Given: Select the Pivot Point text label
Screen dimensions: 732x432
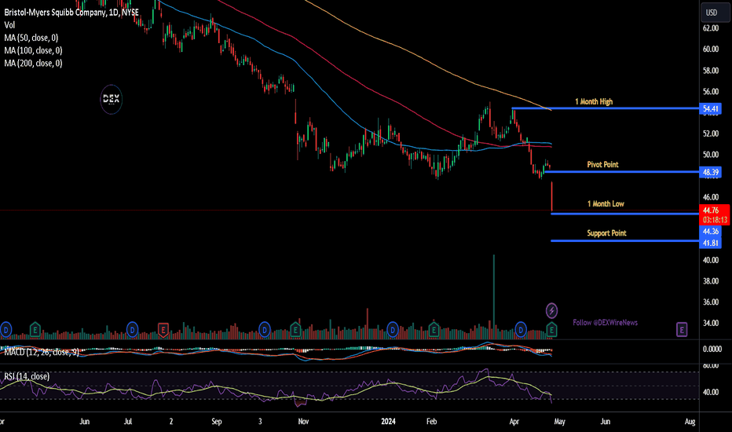Looking at the screenshot, I should [x=602, y=164].
